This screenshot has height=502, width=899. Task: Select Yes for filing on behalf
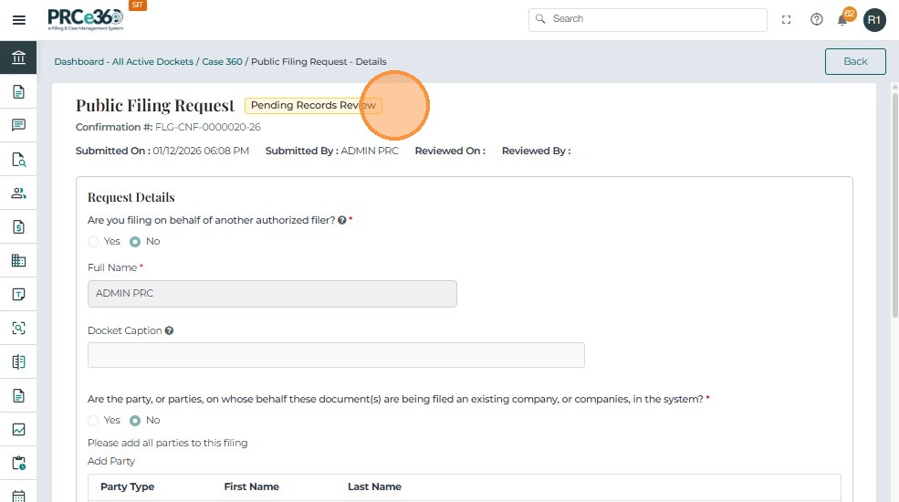tap(93, 242)
